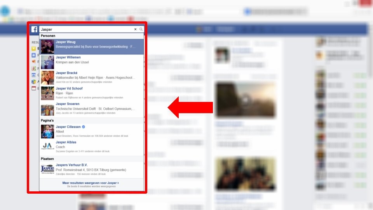Viewport: 373px width, 210px height.
Task: Click the JA logo of Jasper Alblas
Action: (47, 146)
